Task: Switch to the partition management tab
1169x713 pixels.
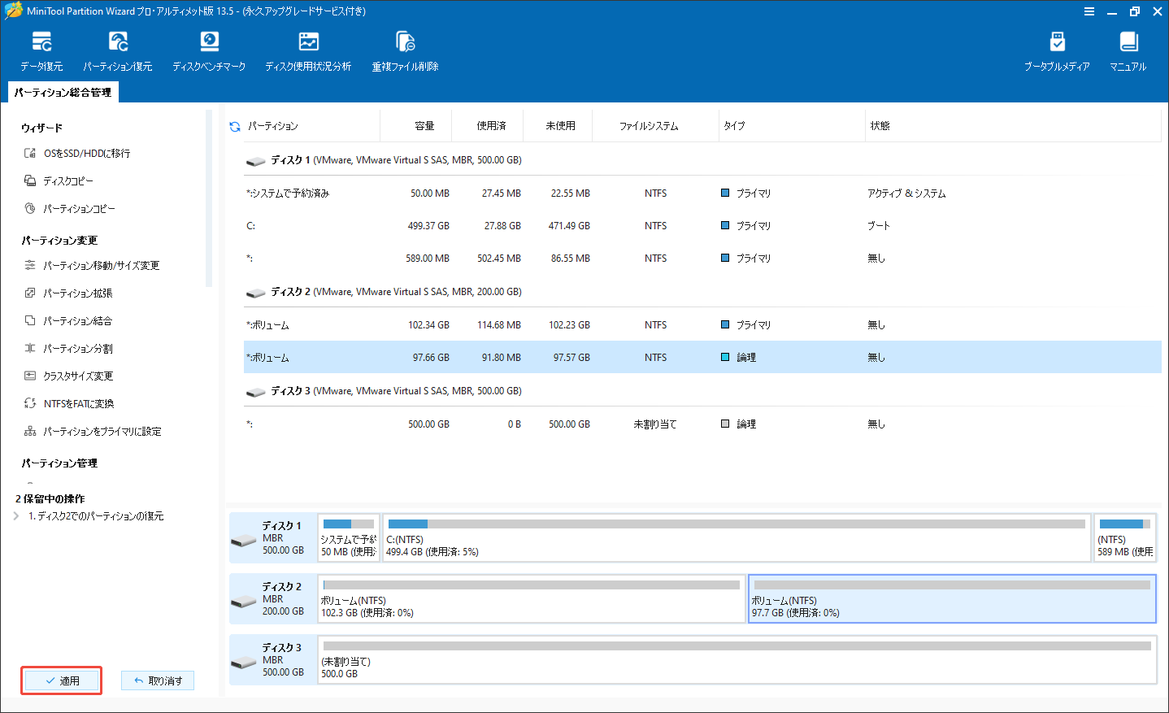Action: [x=63, y=92]
